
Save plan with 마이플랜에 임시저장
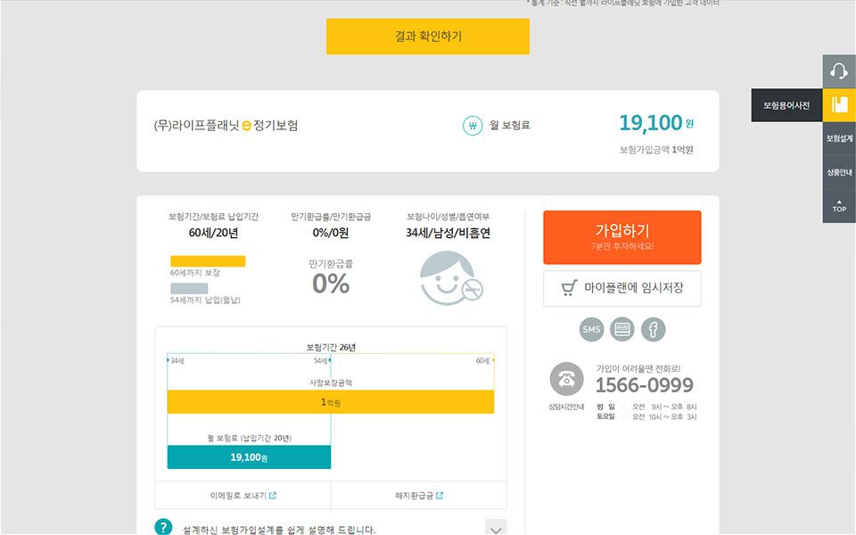(621, 288)
